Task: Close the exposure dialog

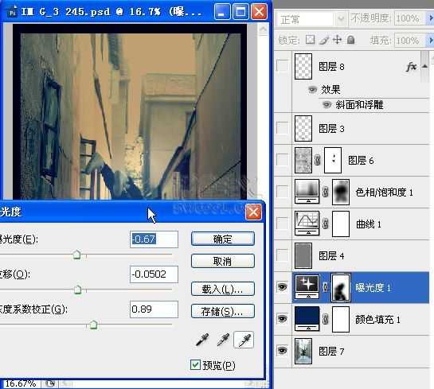Action: [x=254, y=212]
